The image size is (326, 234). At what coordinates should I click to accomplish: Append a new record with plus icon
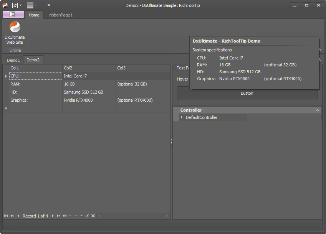point(70,216)
